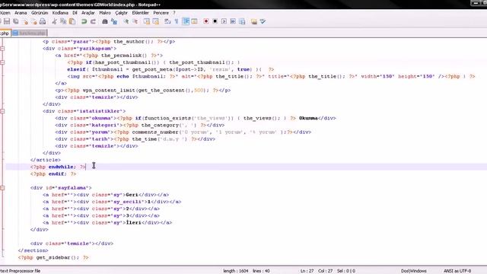Screen dimensions: 487x274
Task: Click the Zoom In magnifier icon
Action: tap(126, 21)
